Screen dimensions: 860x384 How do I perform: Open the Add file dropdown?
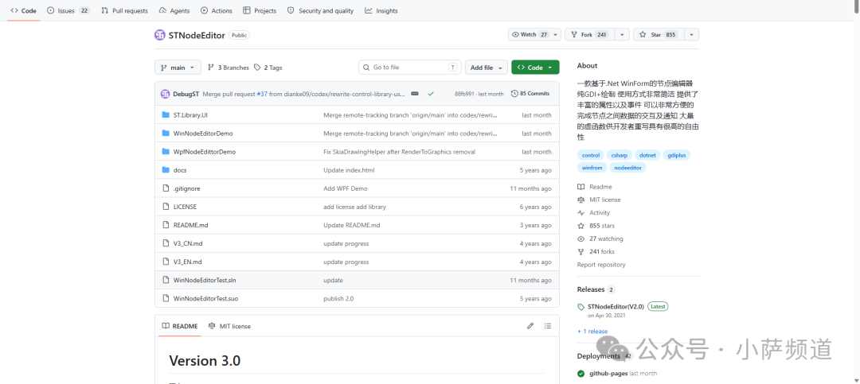487,68
